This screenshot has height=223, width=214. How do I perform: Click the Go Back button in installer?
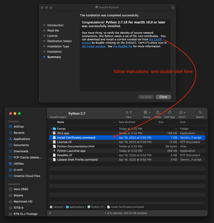click(146, 97)
